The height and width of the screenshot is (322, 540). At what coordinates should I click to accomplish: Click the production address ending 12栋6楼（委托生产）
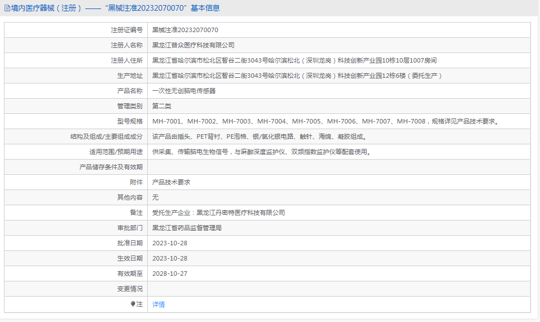click(297, 76)
